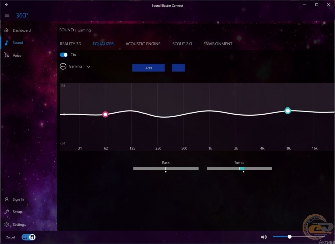Screen dimensions: 335x244
Task: Click the Treble slider track
Action: coord(240,168)
